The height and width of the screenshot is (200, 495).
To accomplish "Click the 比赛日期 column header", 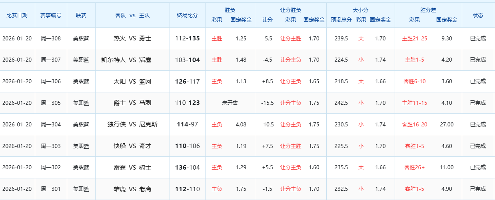I will (x=17, y=15).
